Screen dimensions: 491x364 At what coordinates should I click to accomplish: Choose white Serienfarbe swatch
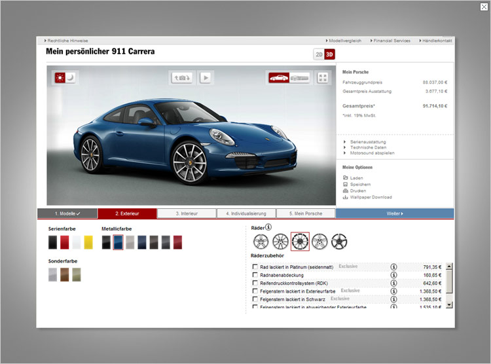point(77,242)
